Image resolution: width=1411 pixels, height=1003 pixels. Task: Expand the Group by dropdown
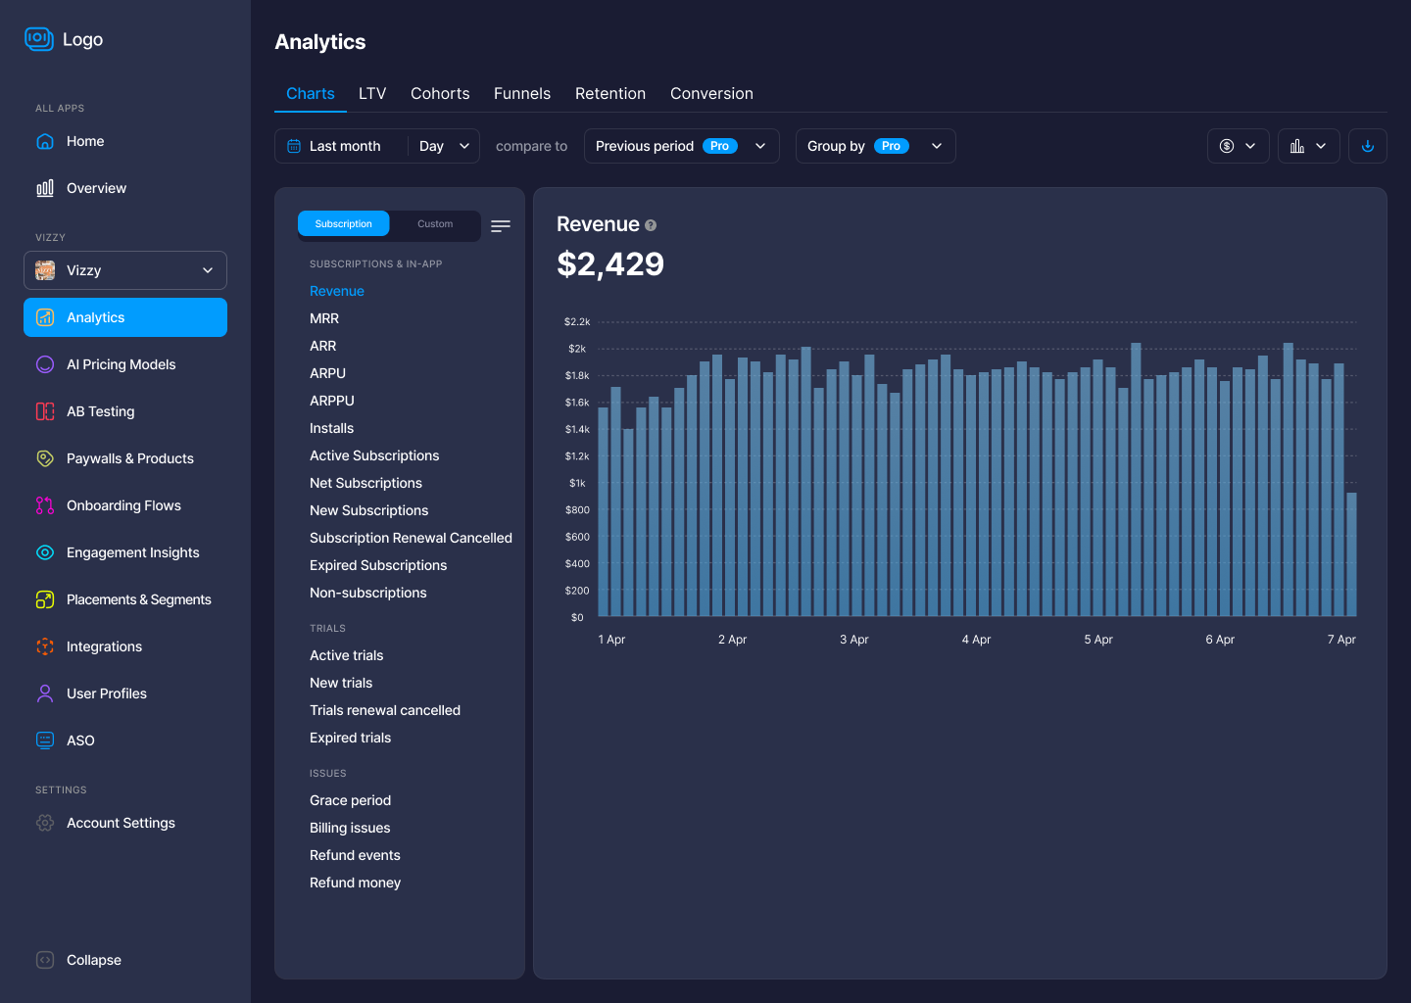(x=875, y=146)
